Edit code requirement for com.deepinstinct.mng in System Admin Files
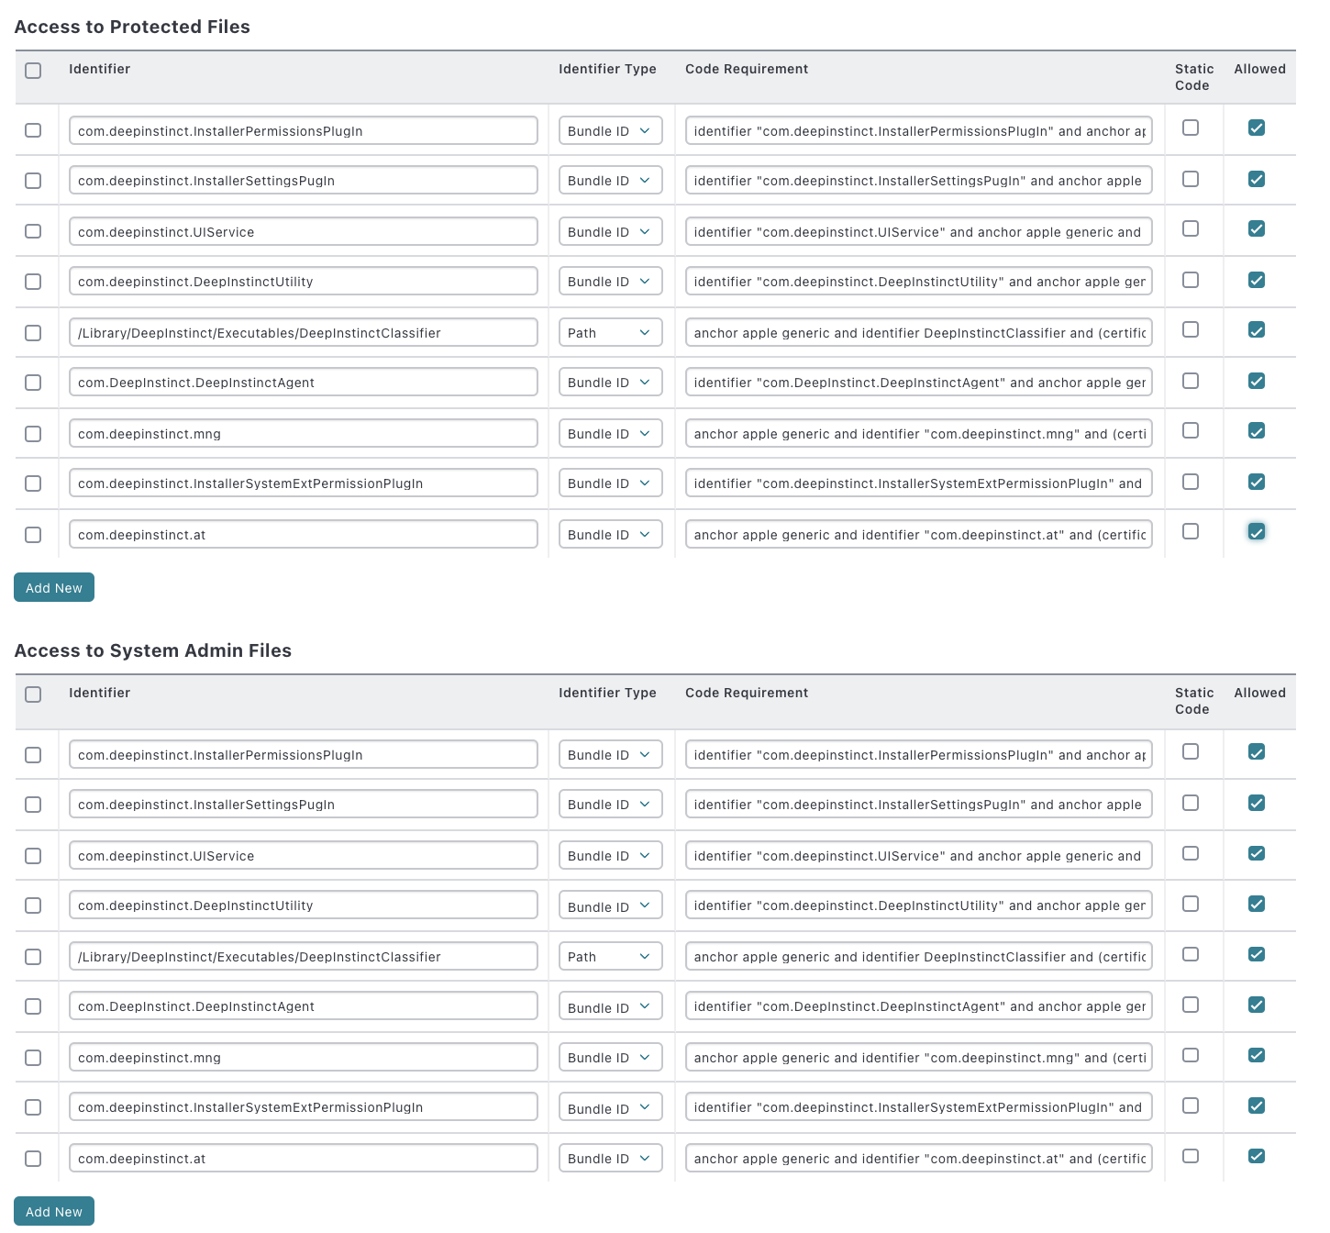 click(918, 1057)
